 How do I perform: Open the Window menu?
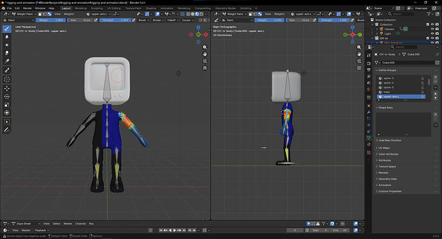[x=40, y=8]
